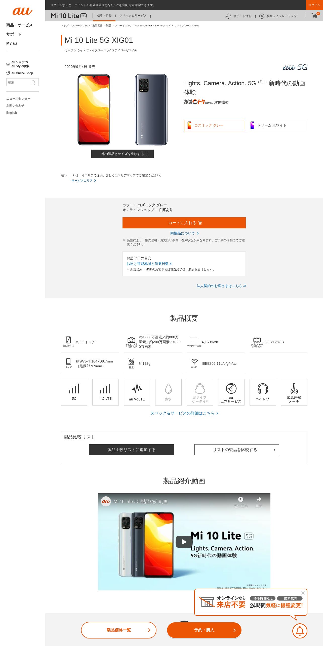Open 法人契約のお客さまはこちら link
This screenshot has height=646, width=323.
point(221,286)
